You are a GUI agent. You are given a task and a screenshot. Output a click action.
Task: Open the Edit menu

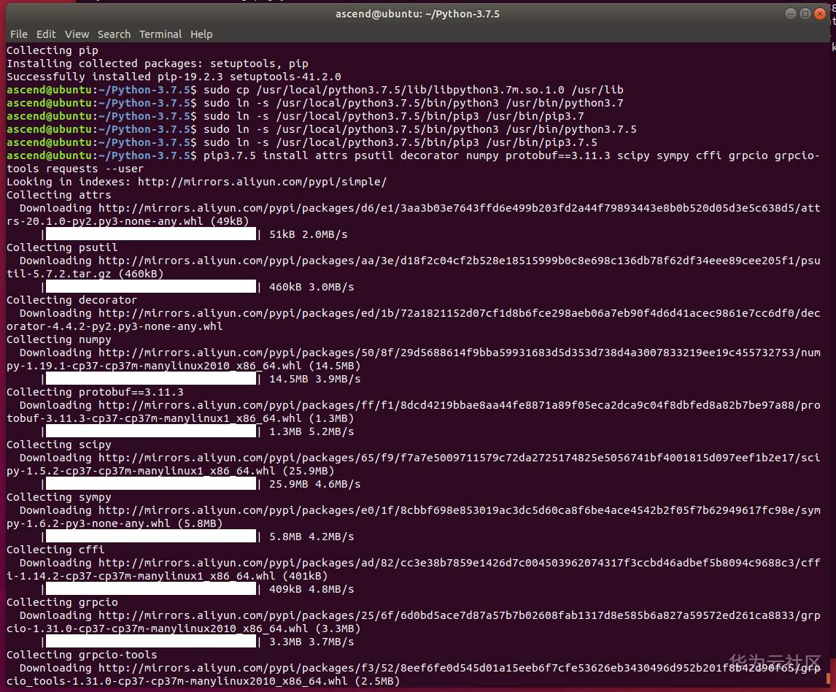(x=46, y=34)
